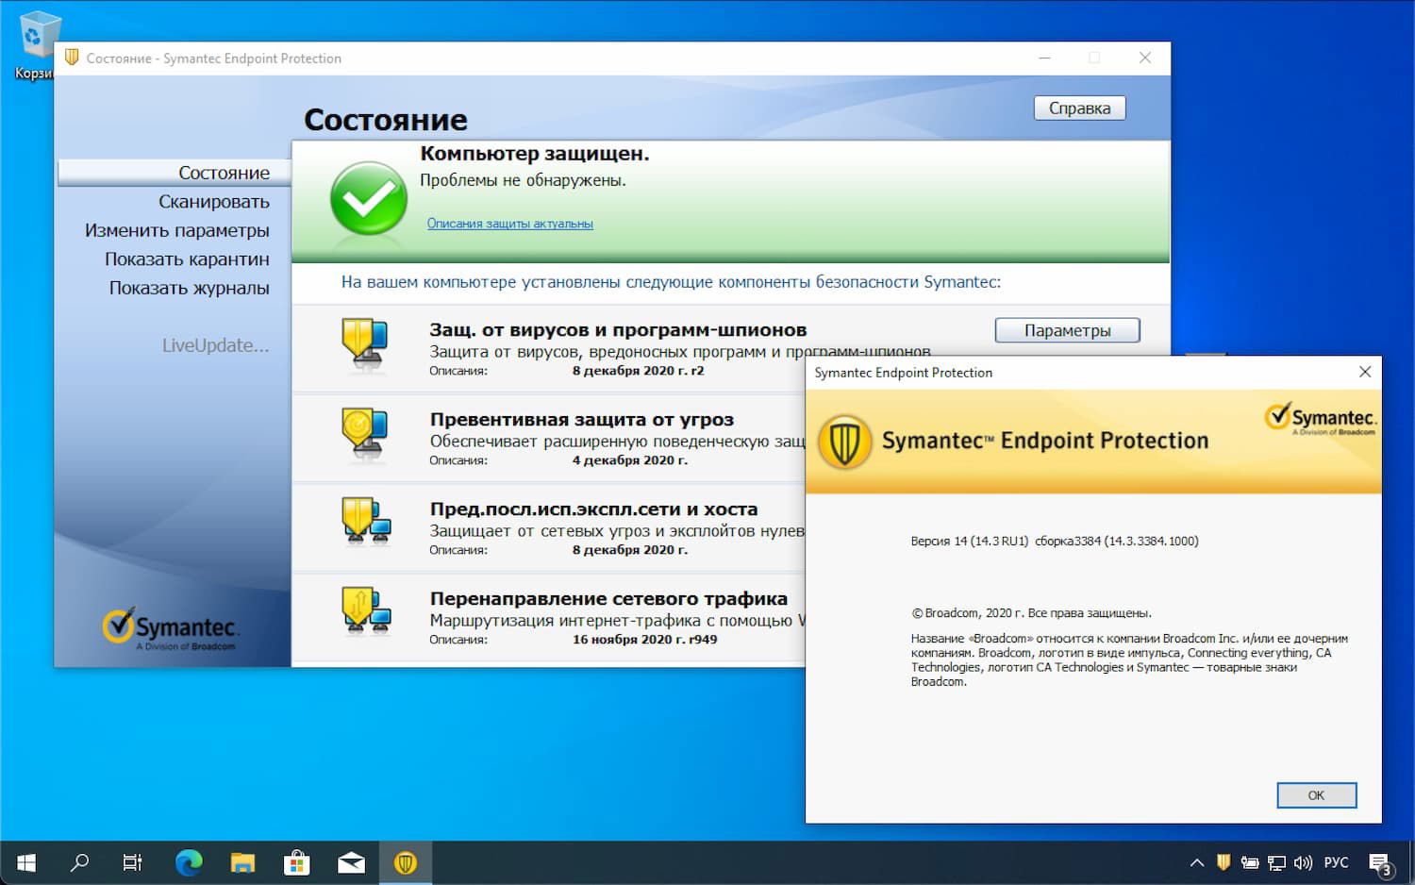1415x885 pixels.
Task: Click the Справка button
Action: pos(1079,108)
